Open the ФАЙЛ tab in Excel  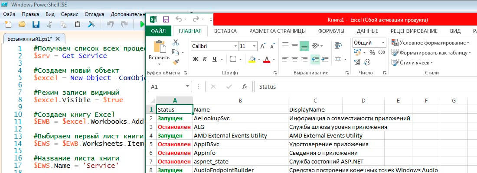click(158, 31)
